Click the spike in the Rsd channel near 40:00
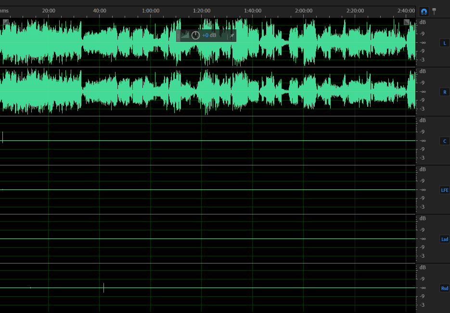 103,288
